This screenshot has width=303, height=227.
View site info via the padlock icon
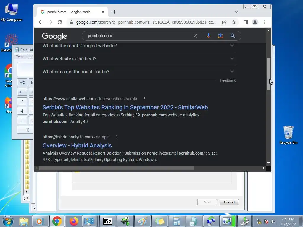pyautogui.click(x=72, y=22)
